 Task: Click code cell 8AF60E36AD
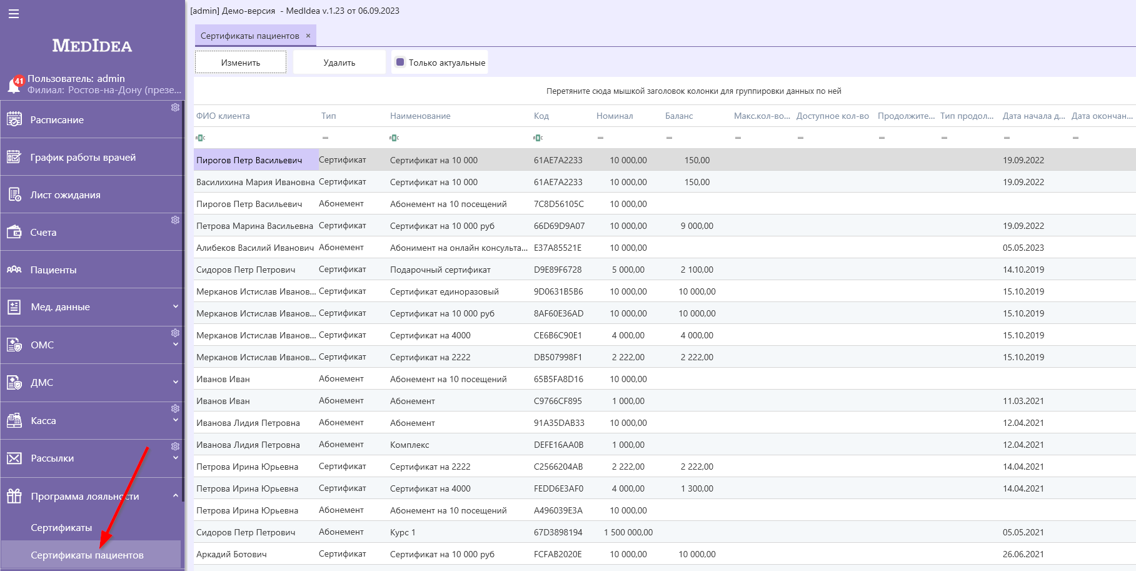(558, 313)
